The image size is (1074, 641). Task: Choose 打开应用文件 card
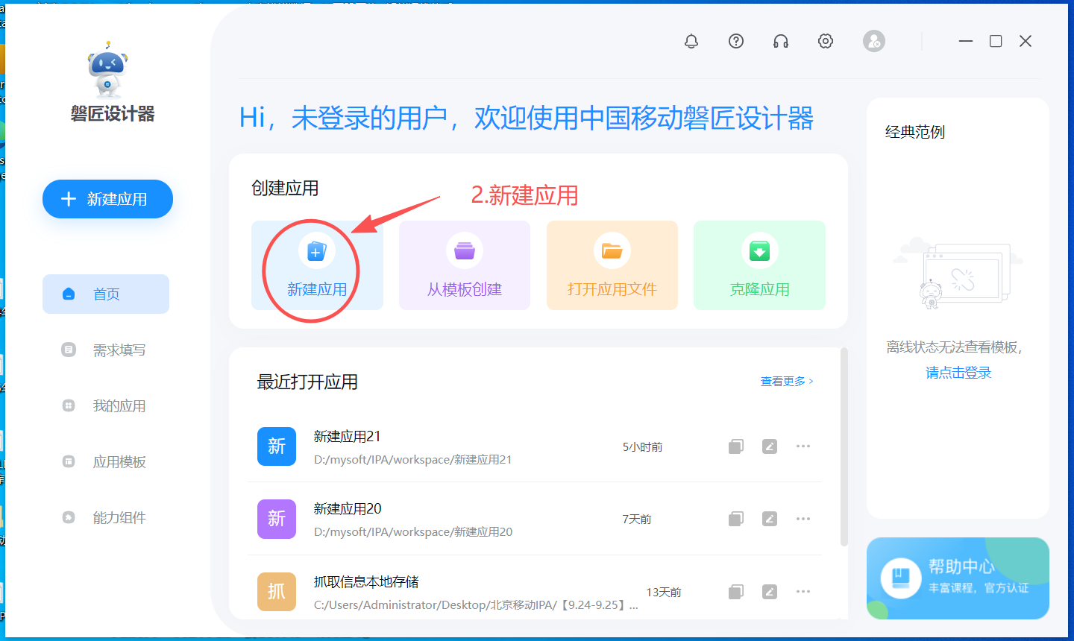coord(612,265)
